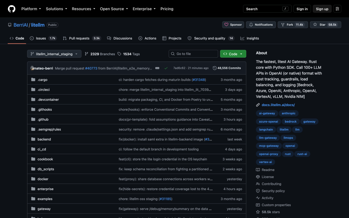Select the rust-ai topic tag
The height and width of the screenshot is (218, 349).
(x=302, y=154)
